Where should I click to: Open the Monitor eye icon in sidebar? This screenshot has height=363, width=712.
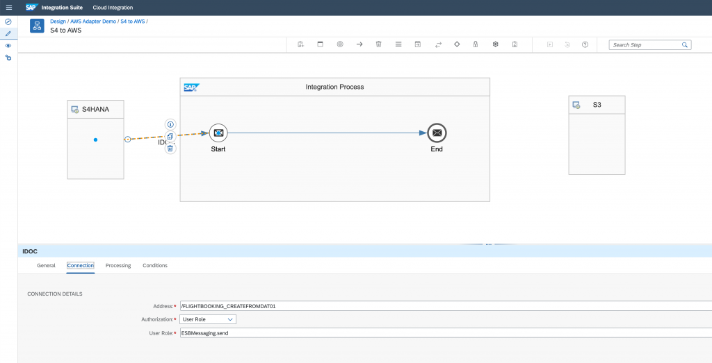8,46
